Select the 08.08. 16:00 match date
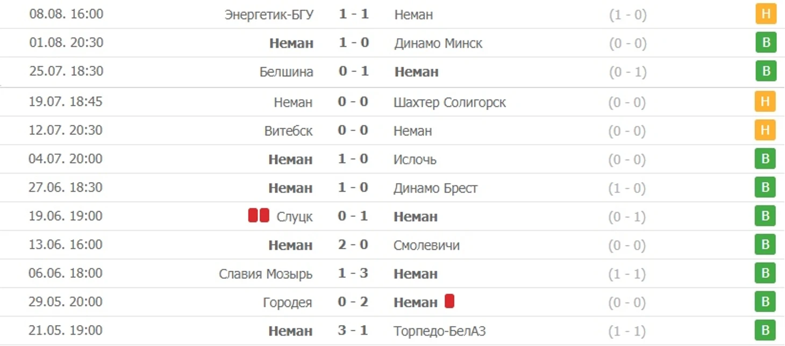The image size is (785, 346). [x=66, y=14]
